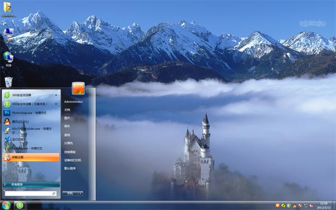Open the Network (网络) desktop icon

coord(8,59)
